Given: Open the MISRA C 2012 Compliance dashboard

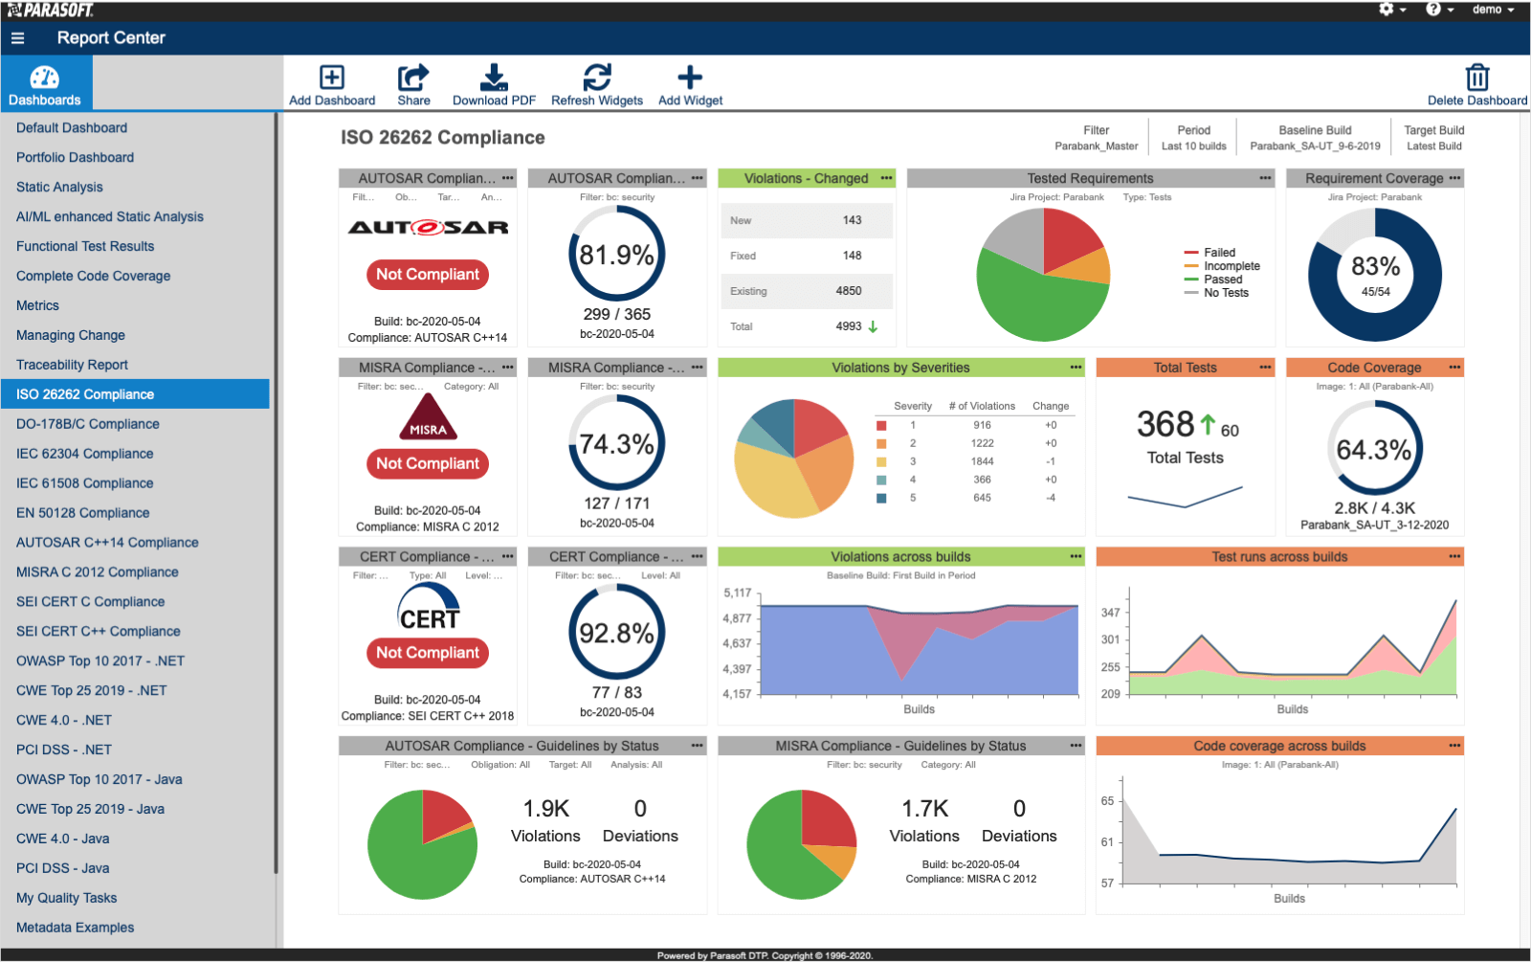Looking at the screenshot, I should pos(97,571).
